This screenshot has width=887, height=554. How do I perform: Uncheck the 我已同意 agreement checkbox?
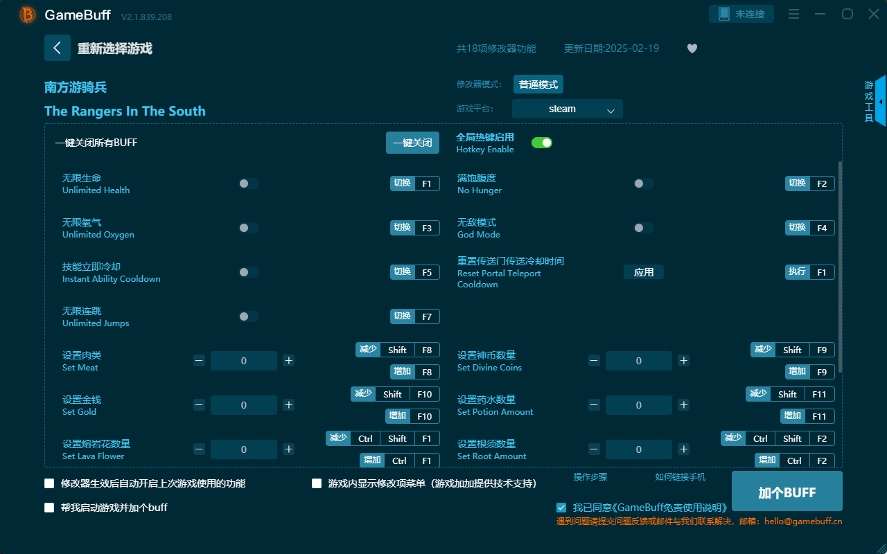561,507
